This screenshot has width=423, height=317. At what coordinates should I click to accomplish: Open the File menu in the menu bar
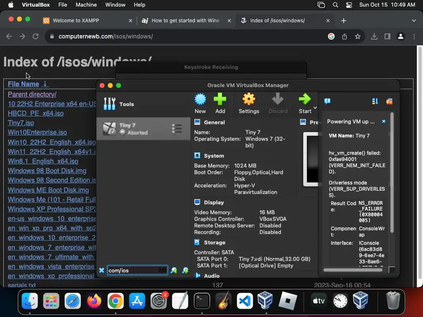[x=62, y=5]
